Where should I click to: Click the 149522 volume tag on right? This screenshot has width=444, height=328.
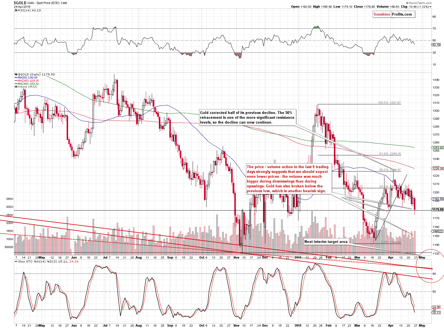(x=437, y=231)
